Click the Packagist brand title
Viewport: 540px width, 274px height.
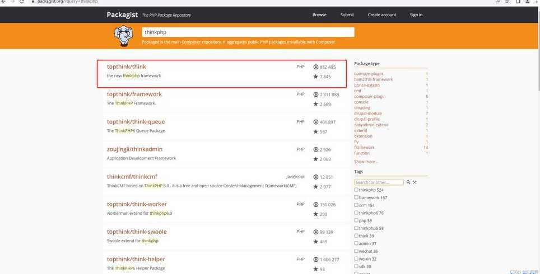pos(122,15)
